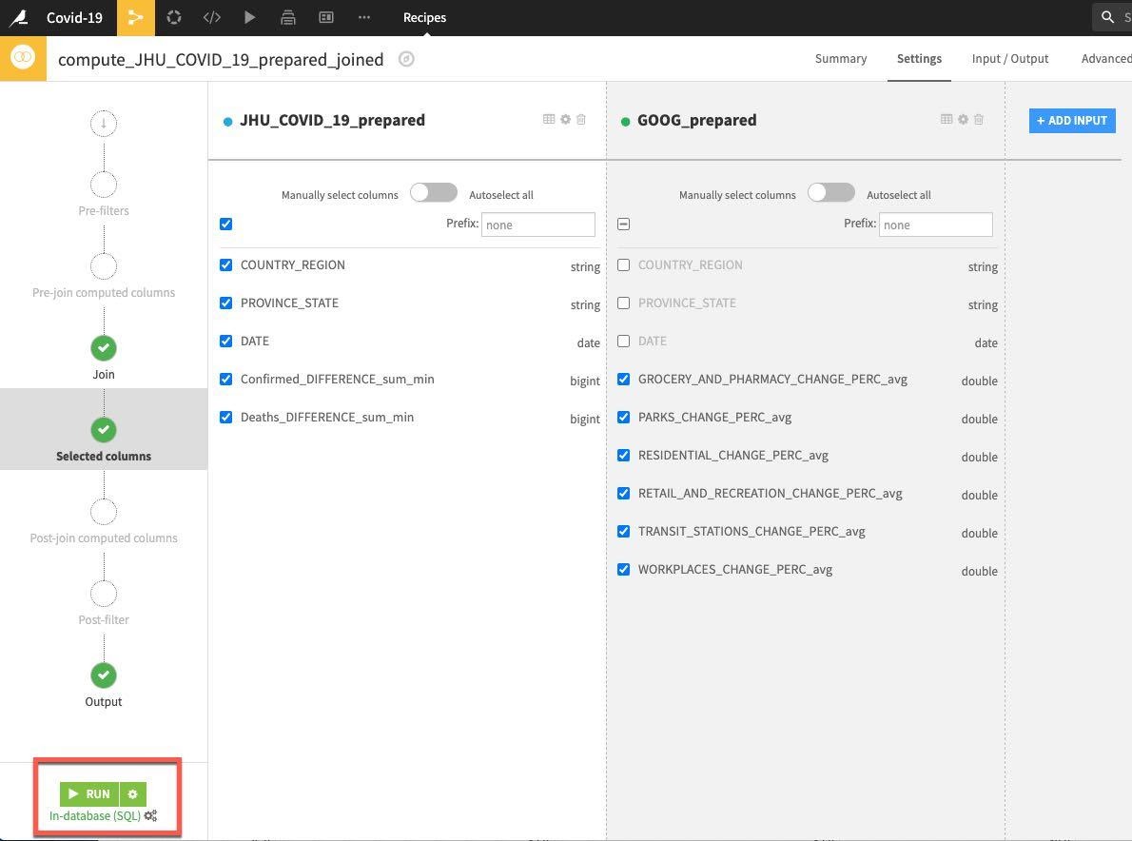
Task: Click the code notebooks icon in top bar
Action: click(211, 17)
